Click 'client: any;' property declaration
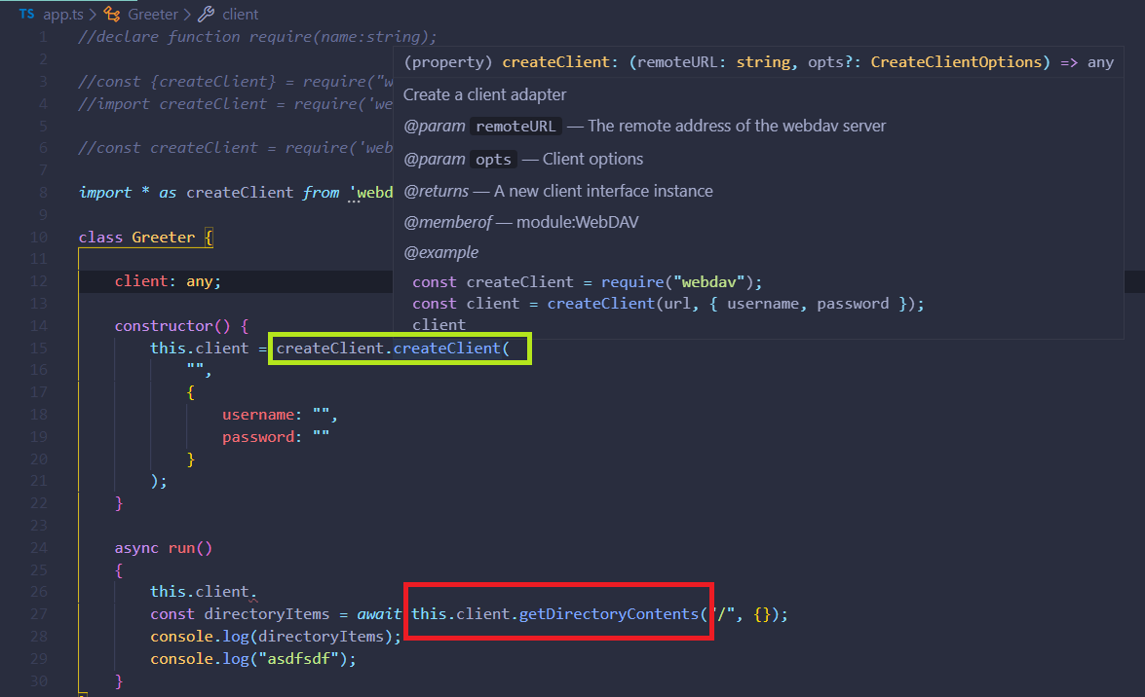 point(168,281)
